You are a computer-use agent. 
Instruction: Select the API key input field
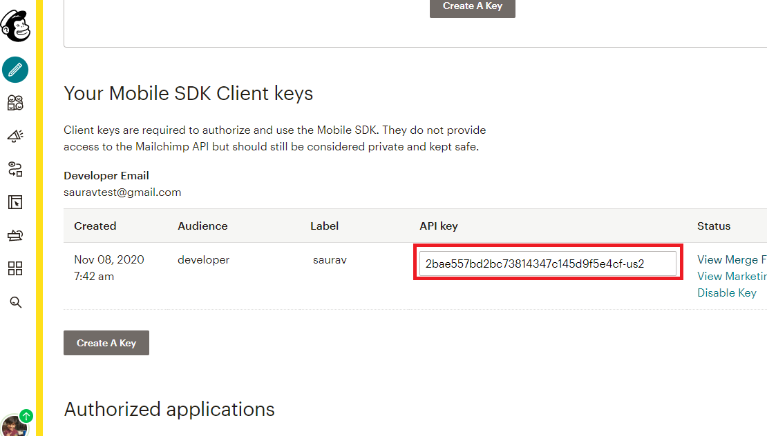(x=548, y=264)
